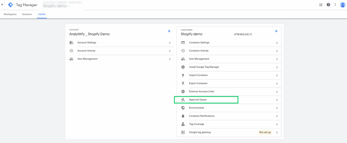Expand Tag Coverage chevron arrow
This screenshot has height=143, width=347.
277,124
